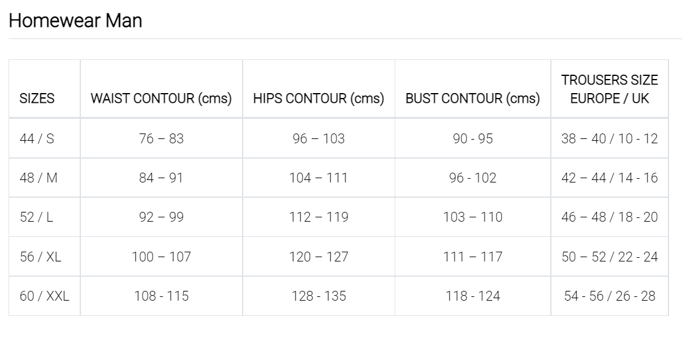Select the 52 / L size cell

click(37, 217)
